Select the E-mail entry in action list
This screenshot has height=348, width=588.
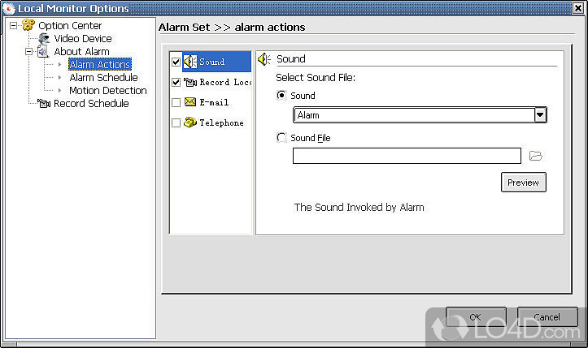pyautogui.click(x=214, y=102)
